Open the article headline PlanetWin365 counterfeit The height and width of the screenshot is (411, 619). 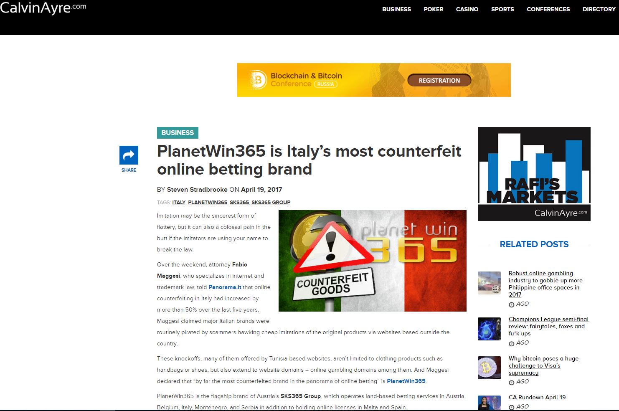click(x=309, y=160)
